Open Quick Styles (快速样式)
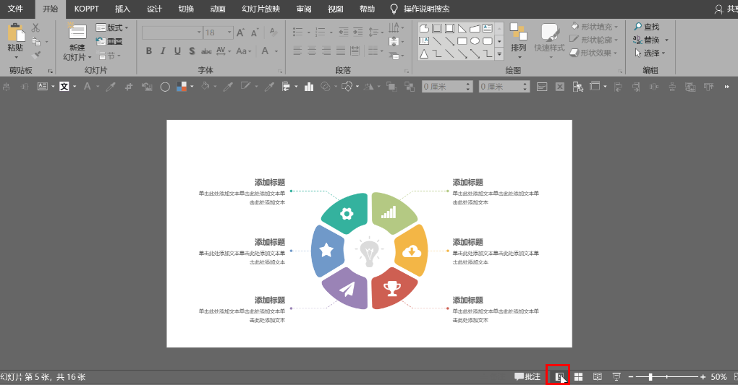Screen dimensions: 738x385 [549, 40]
